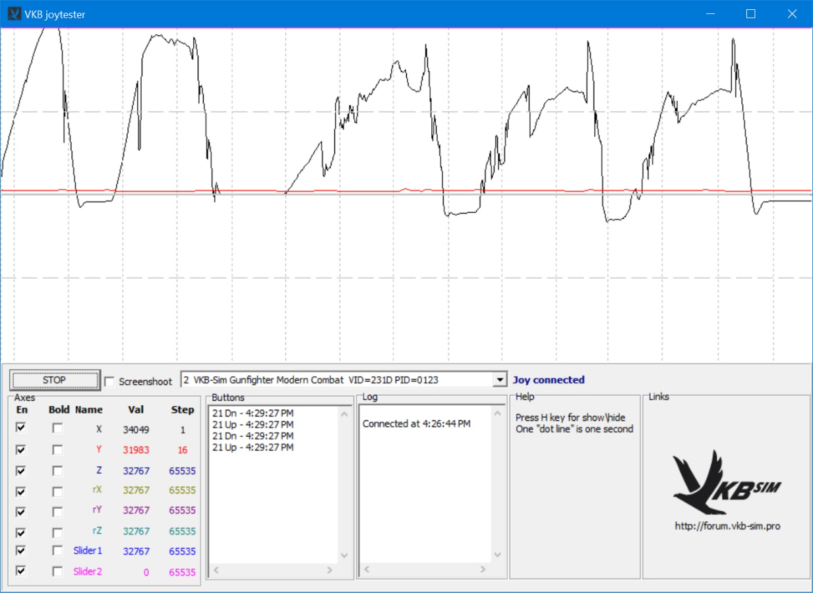
Task: Click down arrow in Log list scrollbar
Action: 497,555
